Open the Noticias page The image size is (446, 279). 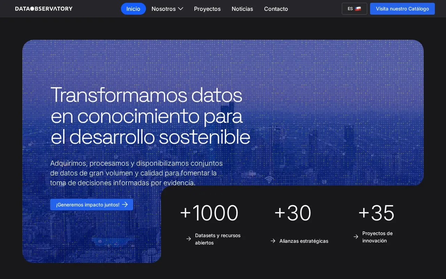(x=242, y=9)
